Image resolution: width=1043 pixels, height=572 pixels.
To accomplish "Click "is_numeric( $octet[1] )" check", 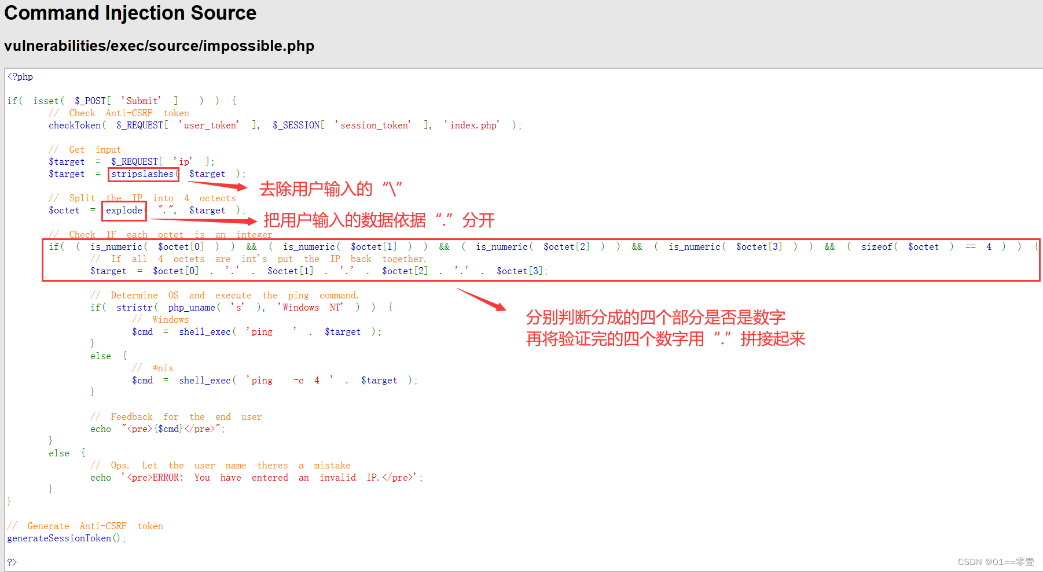I will coord(347,247).
